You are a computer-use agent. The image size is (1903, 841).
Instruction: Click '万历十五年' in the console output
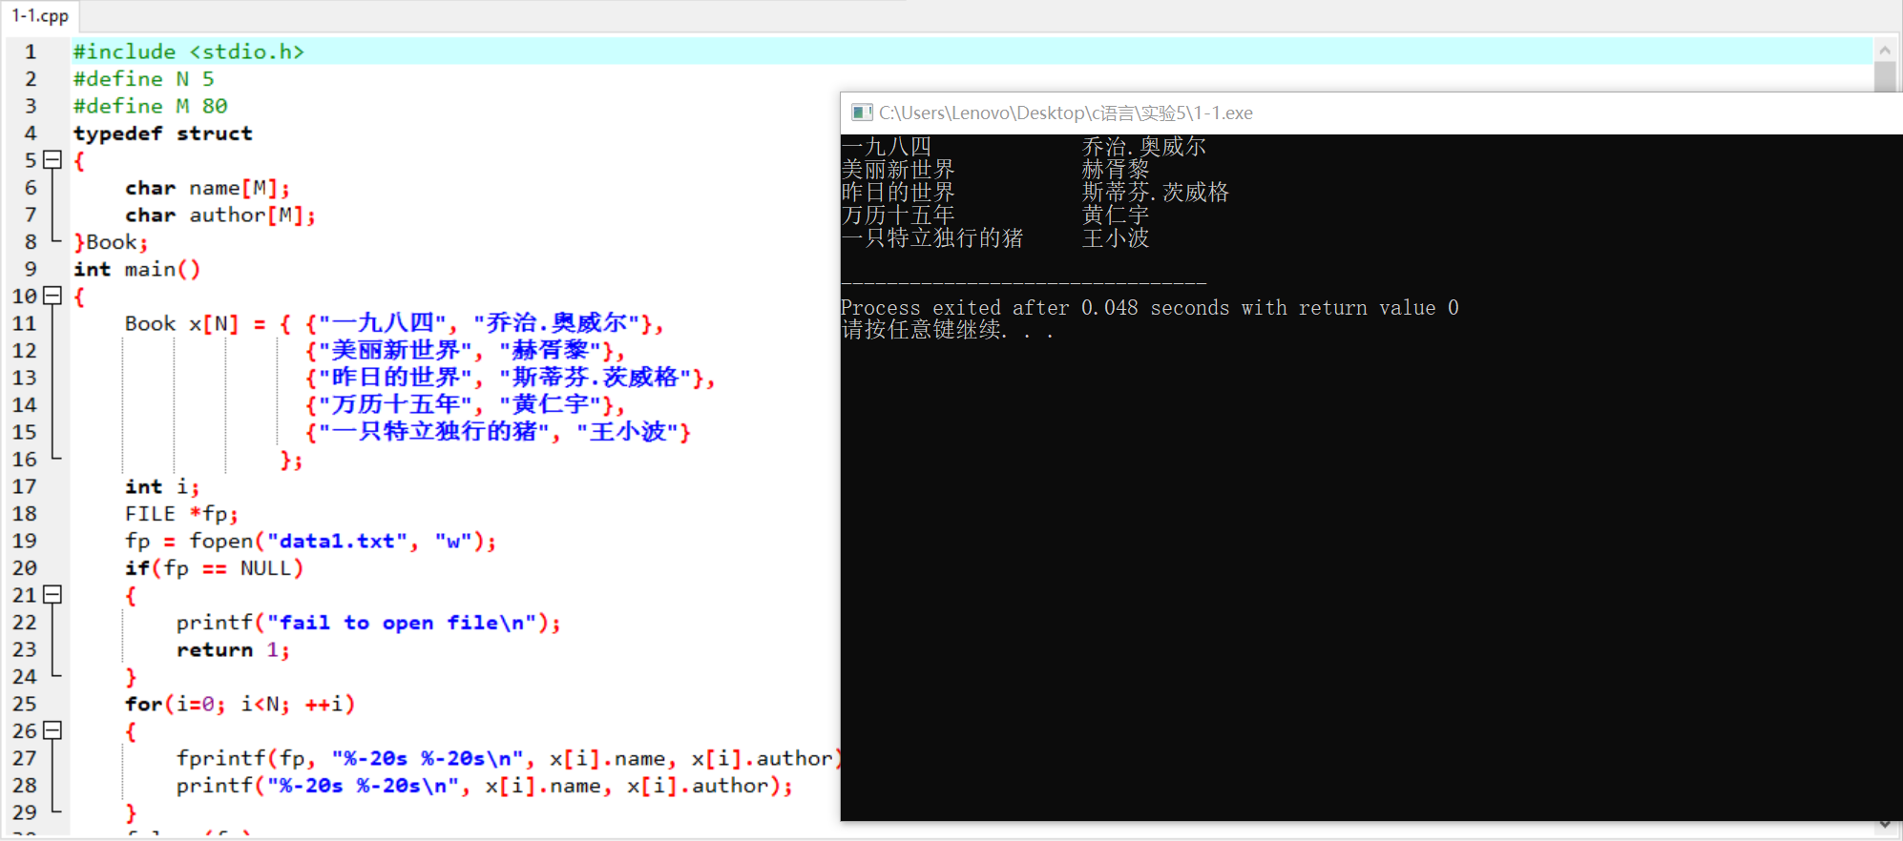click(898, 215)
